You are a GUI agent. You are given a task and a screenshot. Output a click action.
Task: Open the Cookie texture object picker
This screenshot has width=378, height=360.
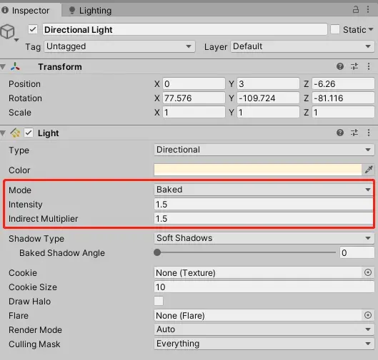click(367, 272)
